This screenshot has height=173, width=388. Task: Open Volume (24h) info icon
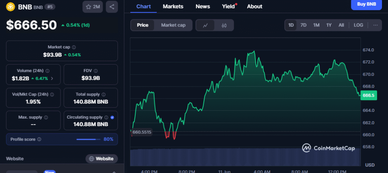click(47, 71)
